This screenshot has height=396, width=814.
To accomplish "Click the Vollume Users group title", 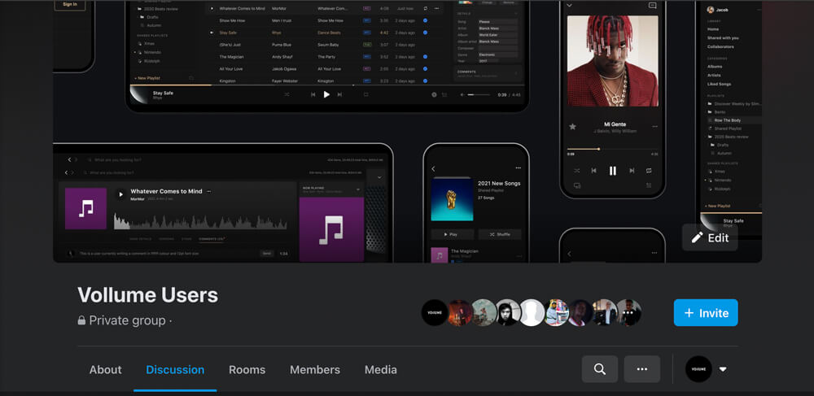I will tap(148, 295).
